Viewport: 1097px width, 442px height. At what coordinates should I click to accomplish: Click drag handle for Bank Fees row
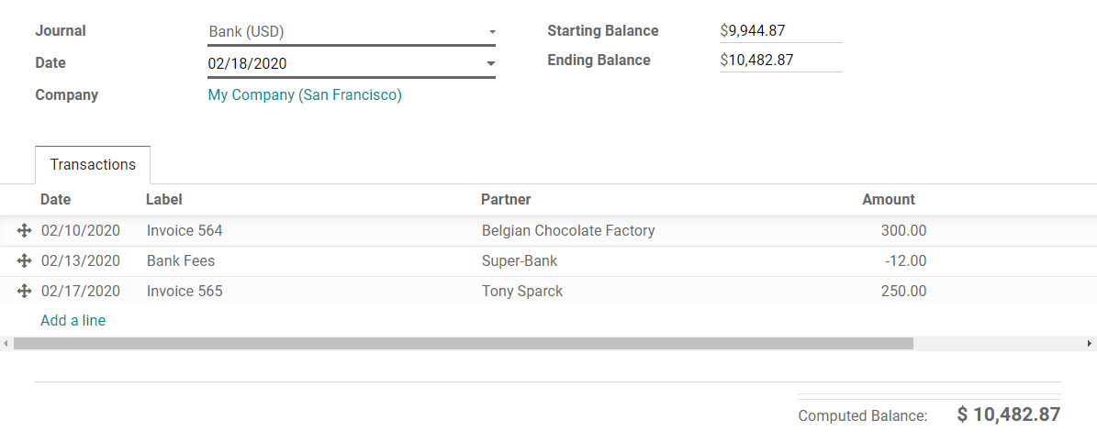25,261
